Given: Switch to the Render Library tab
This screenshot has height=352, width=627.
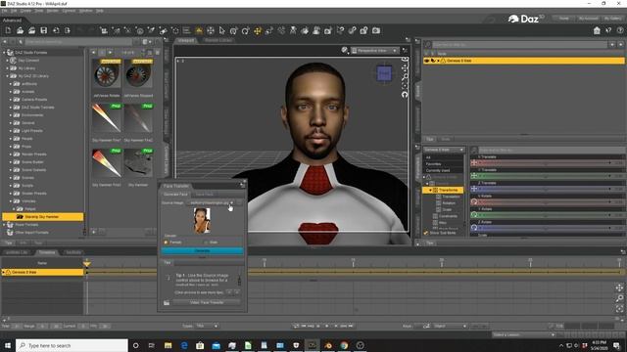Looking at the screenshot, I should pos(217,40).
